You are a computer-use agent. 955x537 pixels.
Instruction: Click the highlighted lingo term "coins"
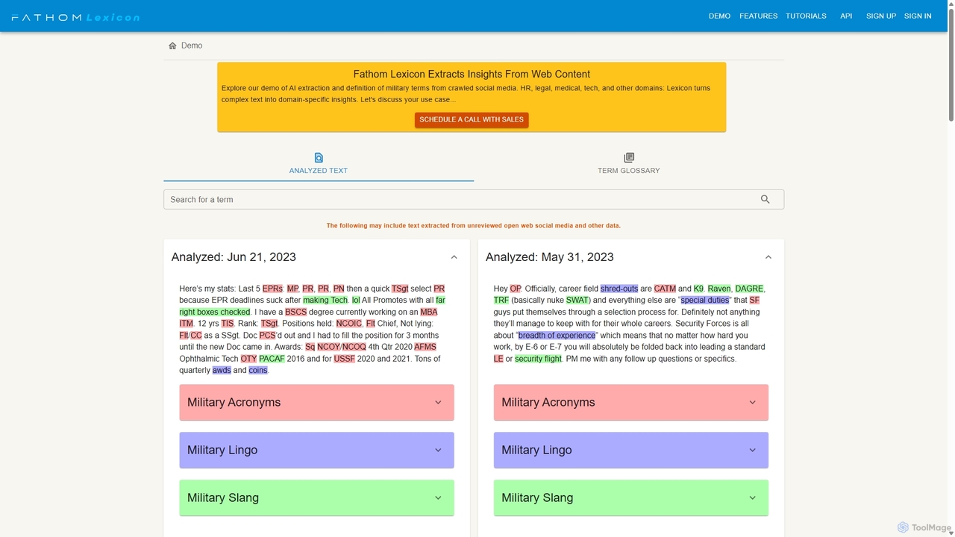click(258, 370)
